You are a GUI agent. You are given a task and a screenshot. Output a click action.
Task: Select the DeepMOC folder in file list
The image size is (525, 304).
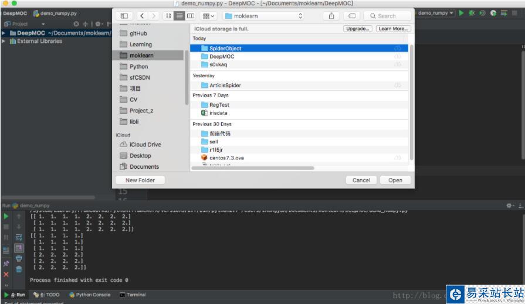pyautogui.click(x=299, y=56)
